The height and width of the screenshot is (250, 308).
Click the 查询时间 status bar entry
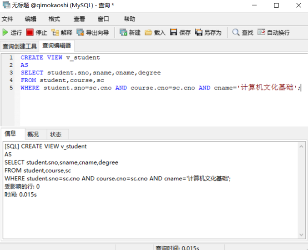click(177, 248)
